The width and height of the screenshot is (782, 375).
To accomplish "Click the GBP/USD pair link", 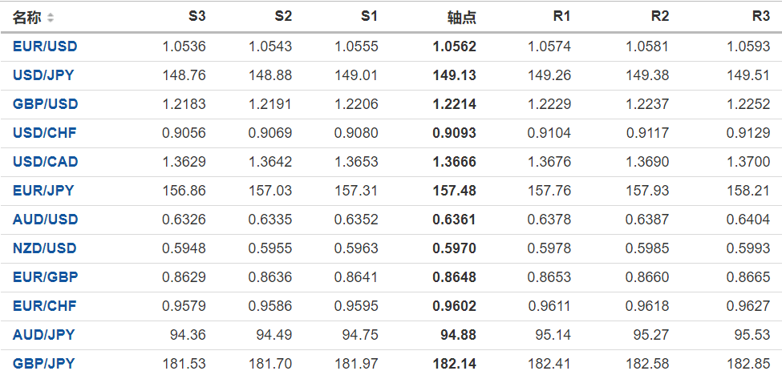I will (x=45, y=104).
